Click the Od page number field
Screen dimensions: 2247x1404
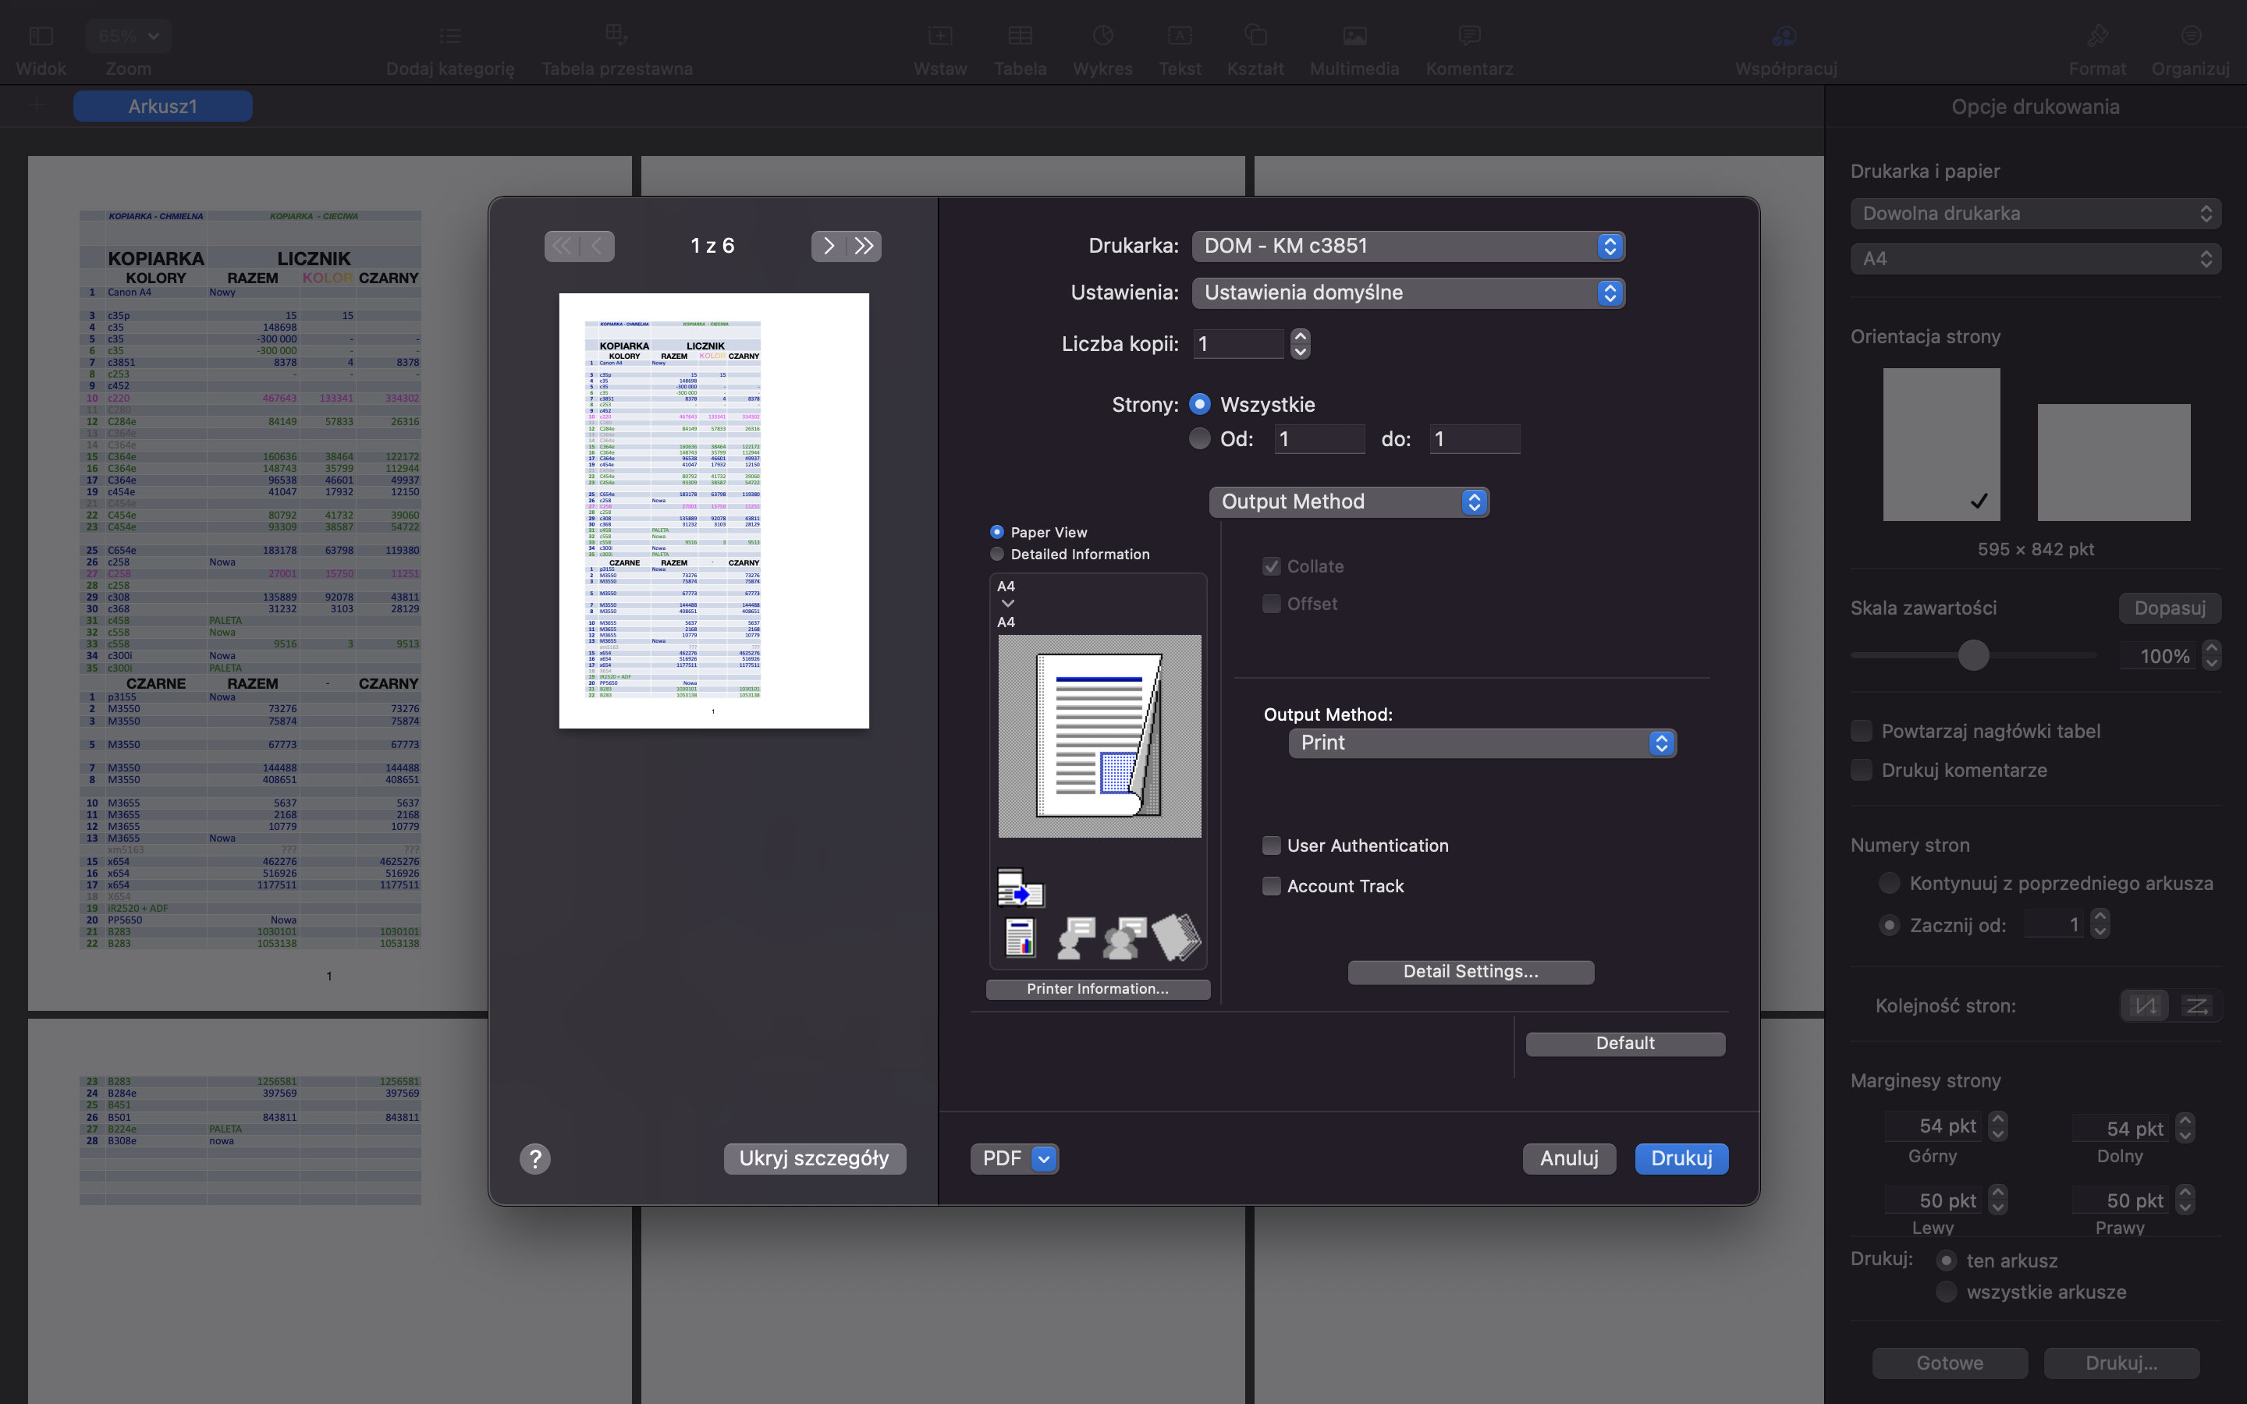click(1319, 439)
